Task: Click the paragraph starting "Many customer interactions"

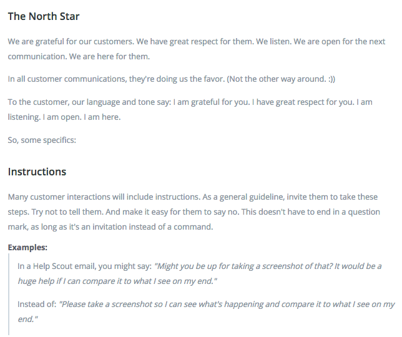Action: point(194,212)
